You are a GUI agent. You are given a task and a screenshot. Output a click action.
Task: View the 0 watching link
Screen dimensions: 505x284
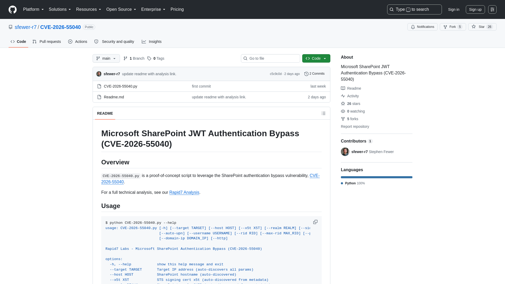(353, 111)
